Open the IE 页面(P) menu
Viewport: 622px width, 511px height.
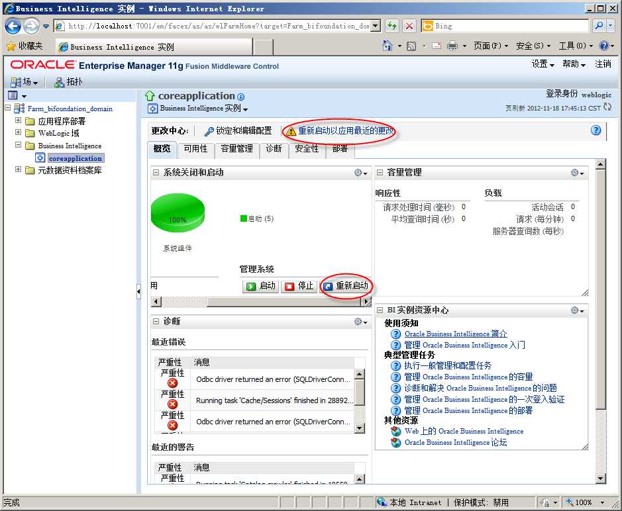point(491,46)
